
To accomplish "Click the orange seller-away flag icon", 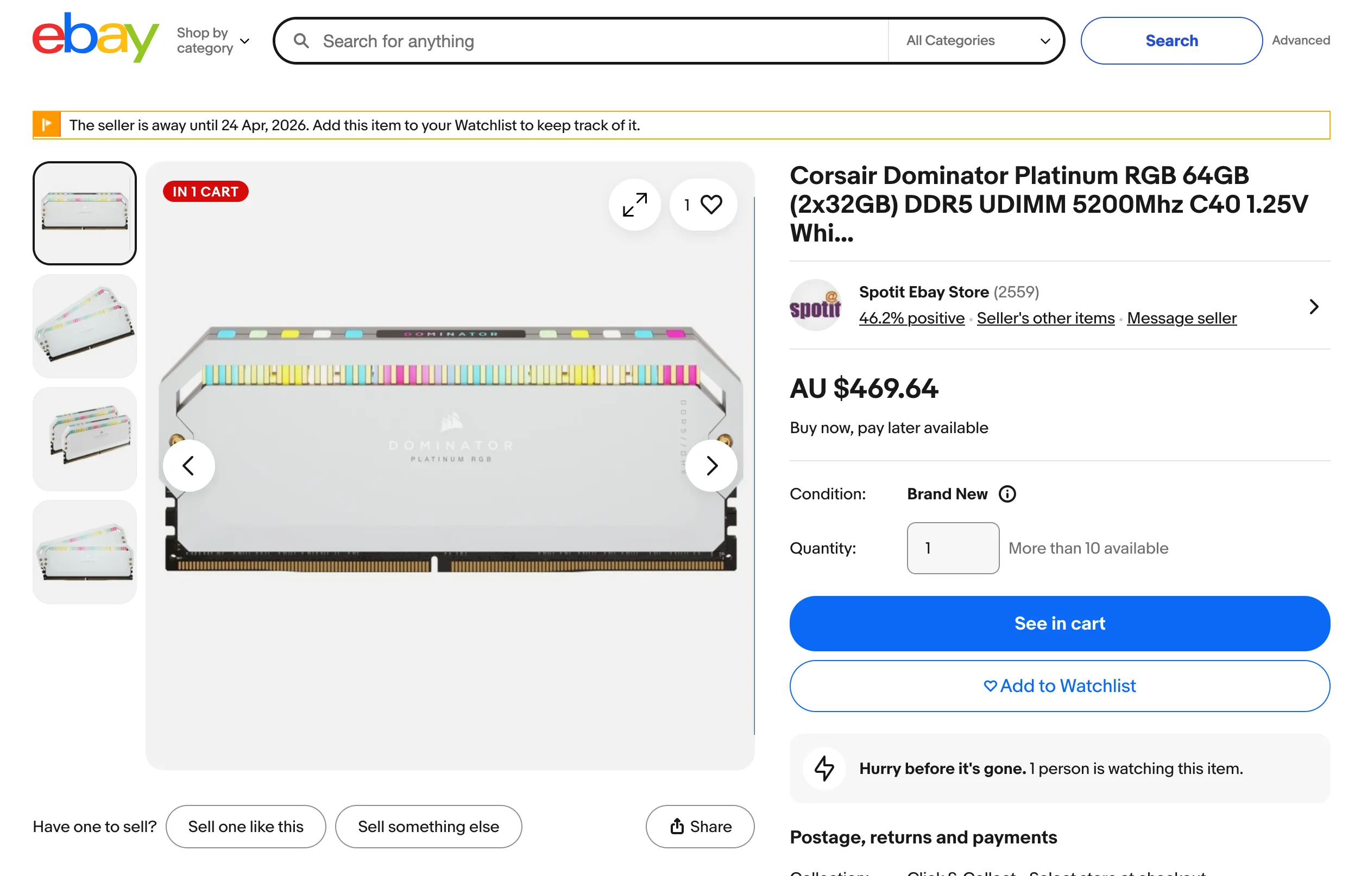I will pyautogui.click(x=47, y=125).
